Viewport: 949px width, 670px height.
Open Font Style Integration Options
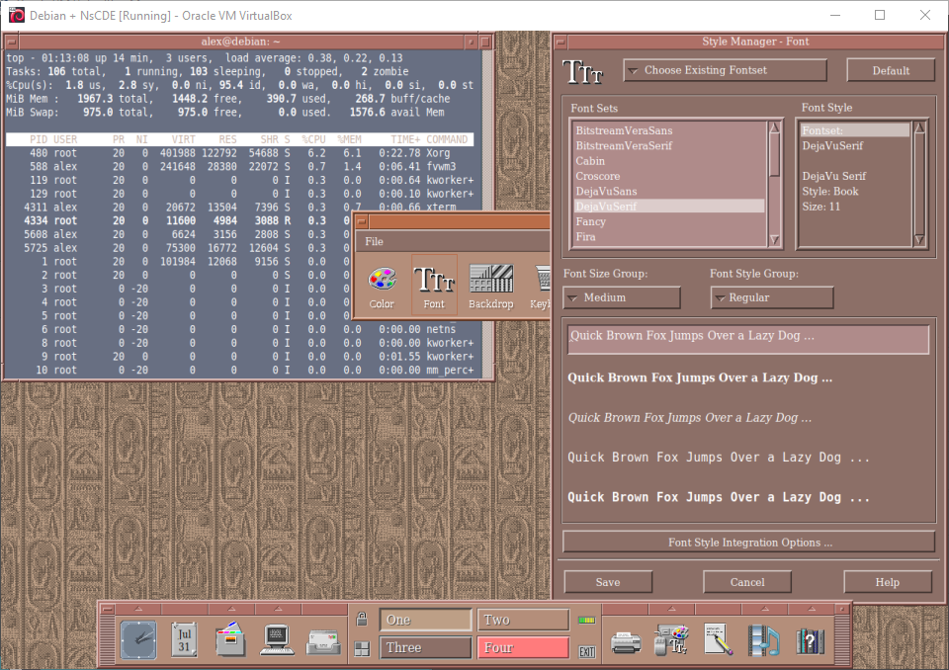[x=748, y=542]
